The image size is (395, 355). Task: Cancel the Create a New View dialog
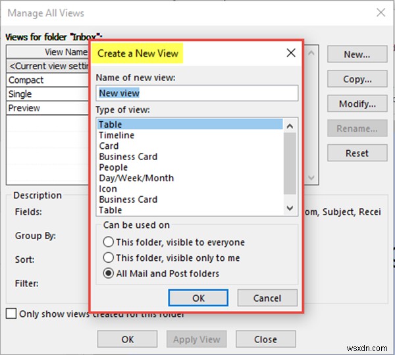(267, 298)
